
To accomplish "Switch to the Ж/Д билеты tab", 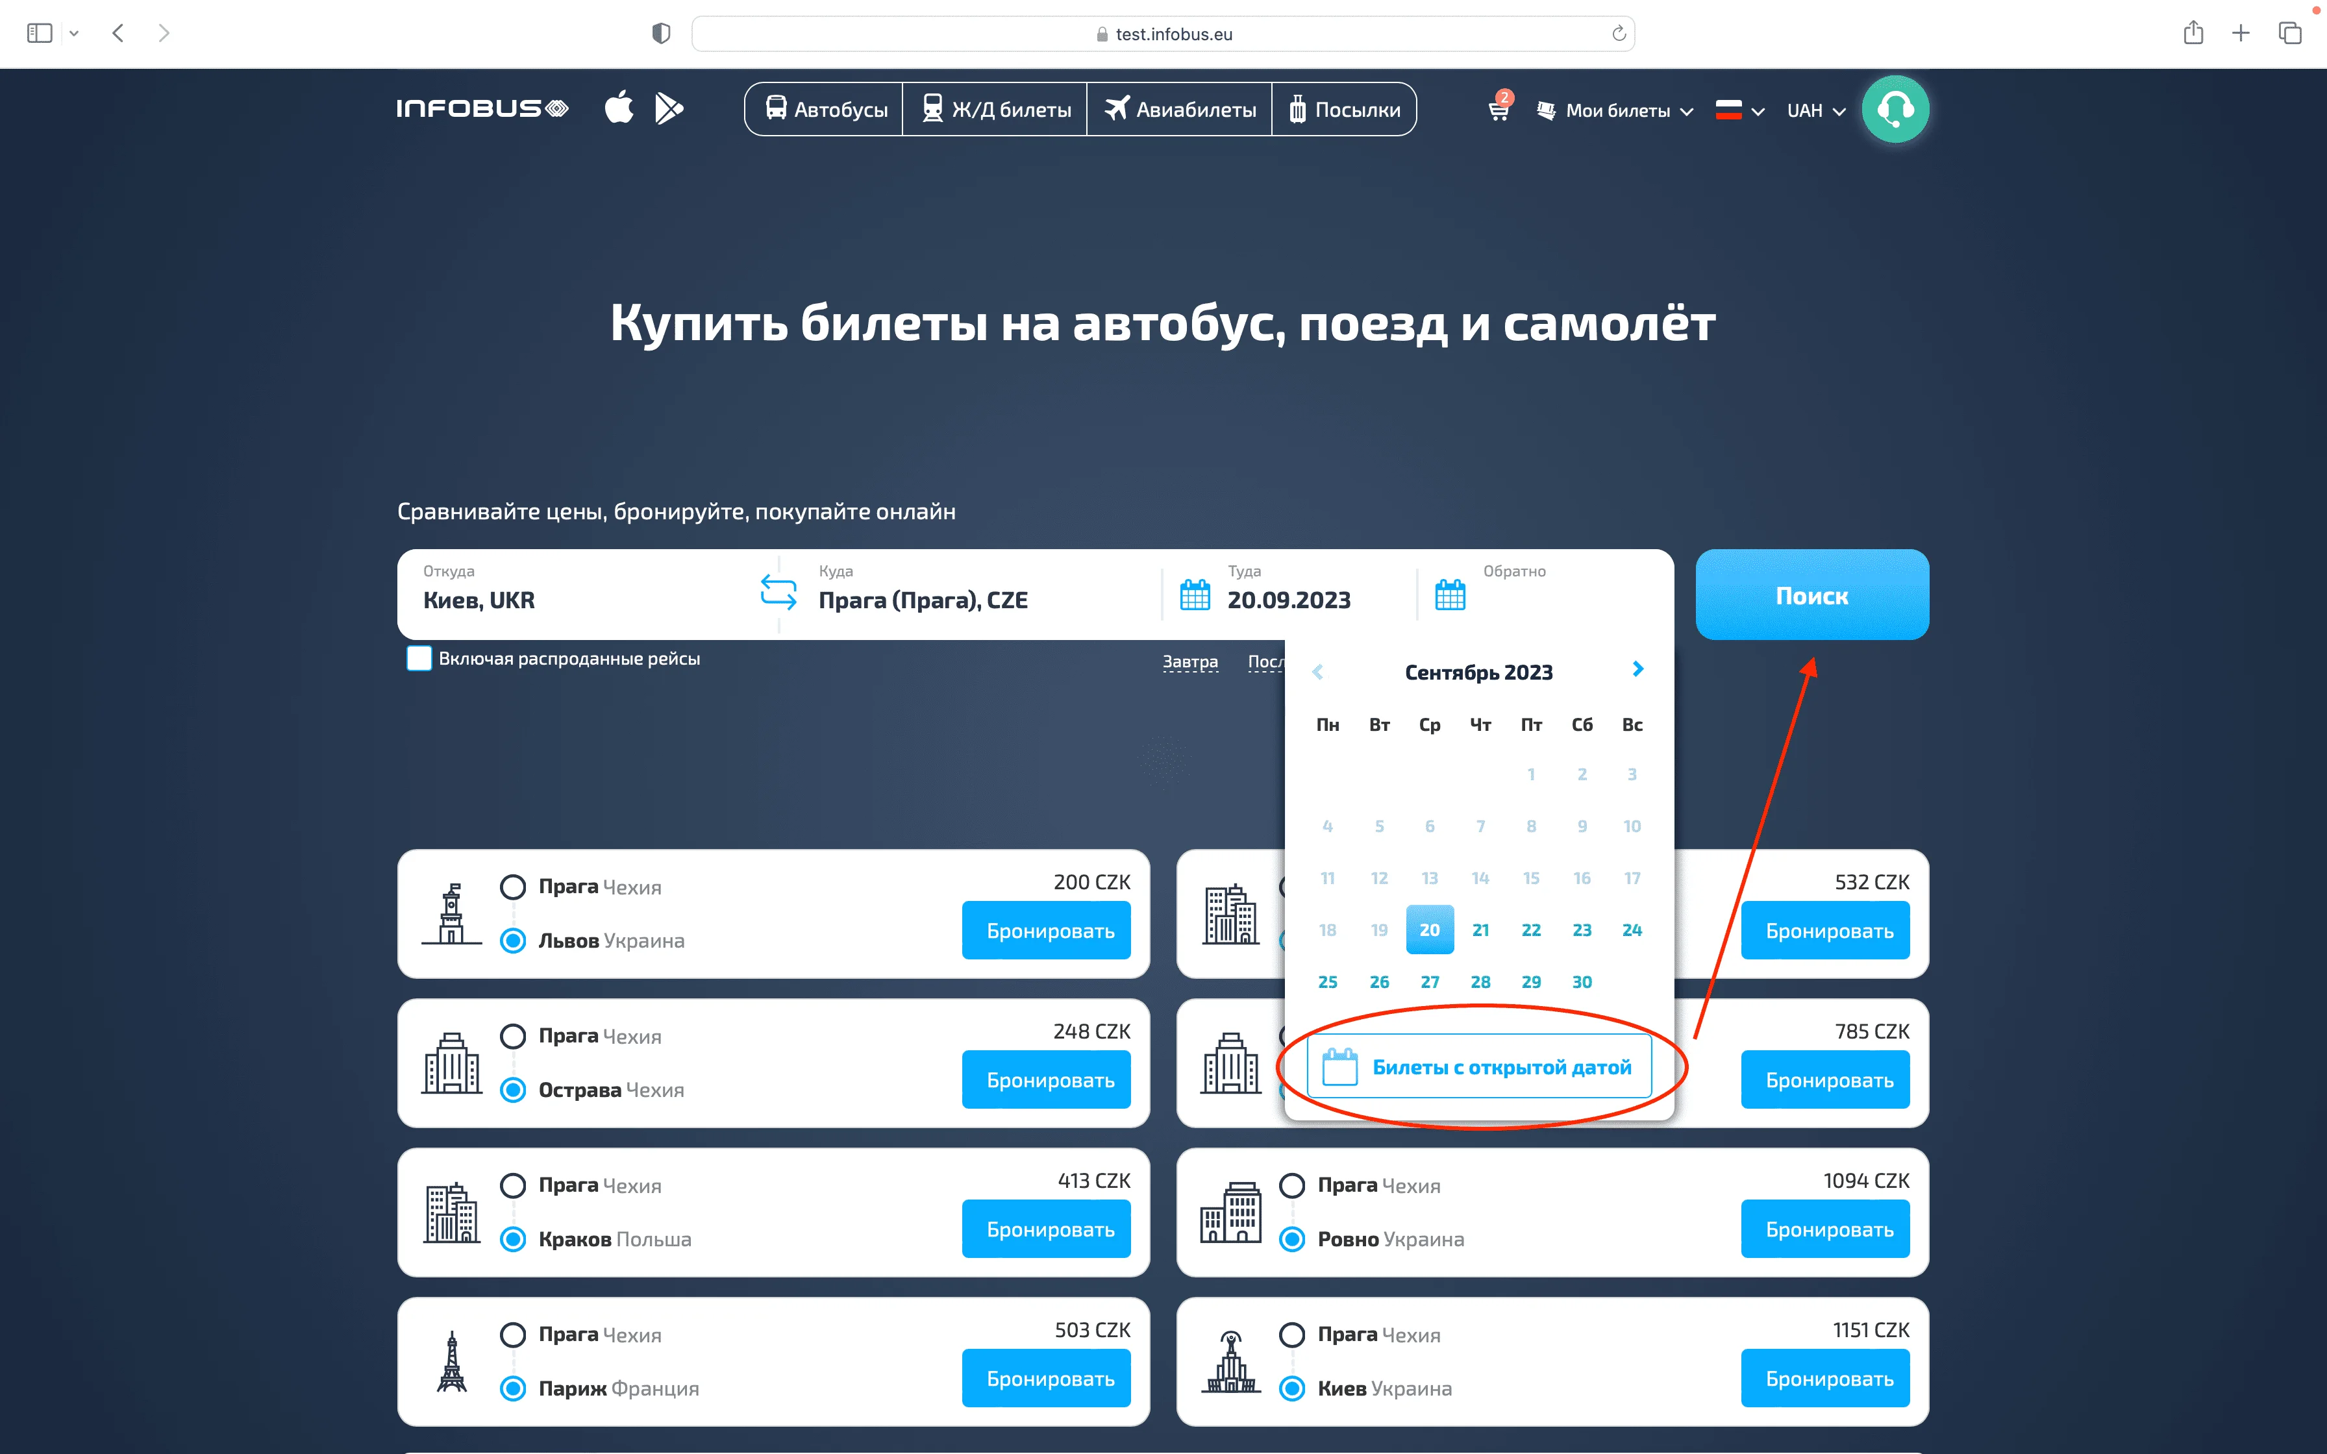I will click(995, 110).
